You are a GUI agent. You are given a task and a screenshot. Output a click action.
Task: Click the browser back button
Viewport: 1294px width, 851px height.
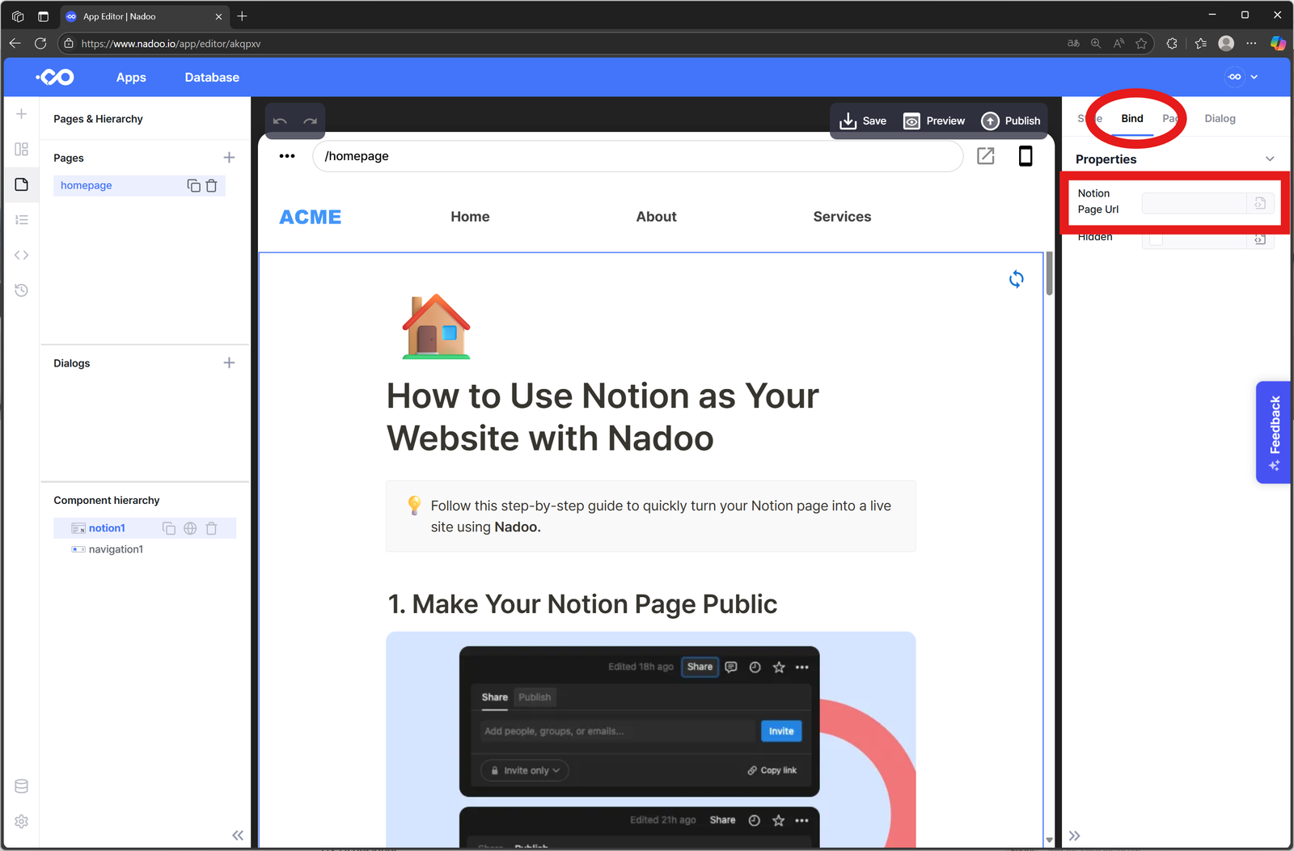click(x=15, y=44)
